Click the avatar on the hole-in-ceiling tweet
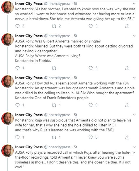 7,81
